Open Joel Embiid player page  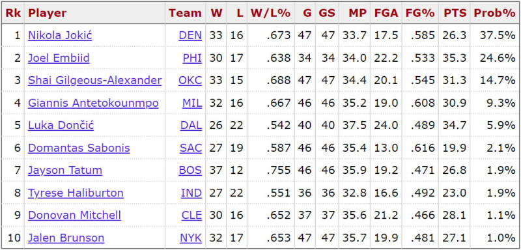click(x=59, y=58)
